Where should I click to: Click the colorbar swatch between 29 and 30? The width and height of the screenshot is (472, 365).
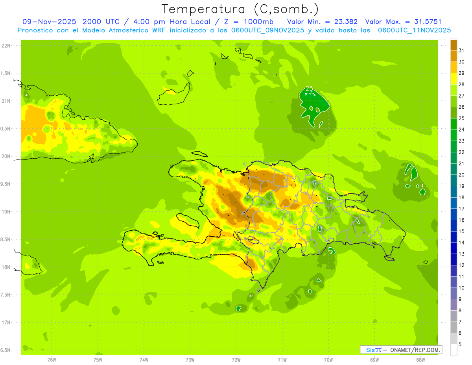(454, 68)
